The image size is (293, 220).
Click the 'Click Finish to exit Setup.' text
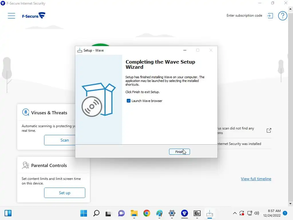coord(142,92)
